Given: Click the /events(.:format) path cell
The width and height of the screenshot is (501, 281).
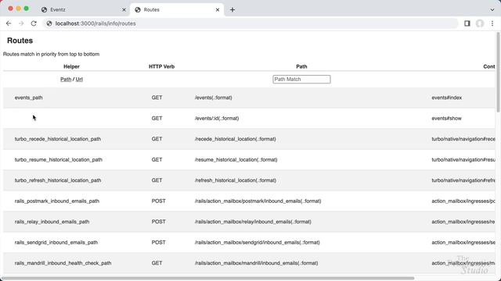Looking at the screenshot, I should coord(214,98).
